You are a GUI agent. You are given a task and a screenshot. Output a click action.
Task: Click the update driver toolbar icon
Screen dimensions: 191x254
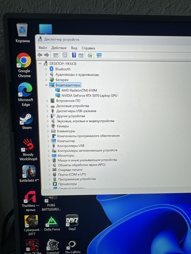tap(90, 55)
